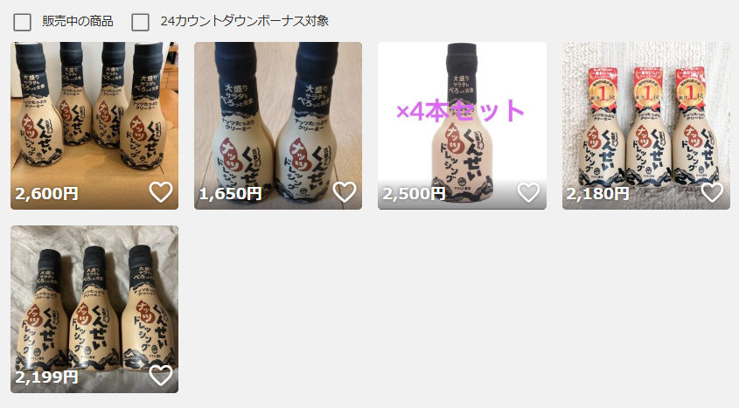Screen dimensions: 739x408
Task: Tap the heart on the 2,500円 item
Action: [x=528, y=192]
